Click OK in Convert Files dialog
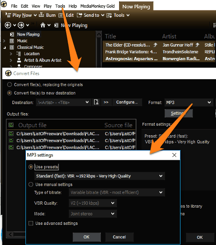Screen dimensions: 216x245 click(x=200, y=237)
